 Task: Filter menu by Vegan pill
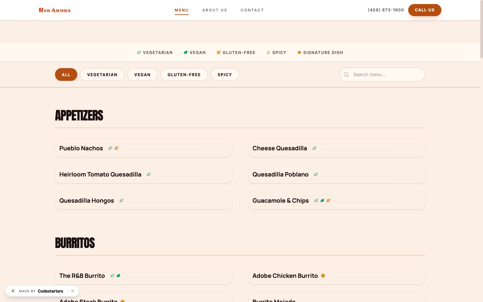point(143,74)
